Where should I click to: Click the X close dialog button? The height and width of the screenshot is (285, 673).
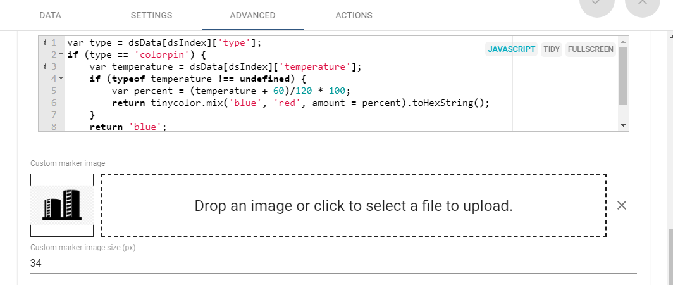[x=642, y=5]
